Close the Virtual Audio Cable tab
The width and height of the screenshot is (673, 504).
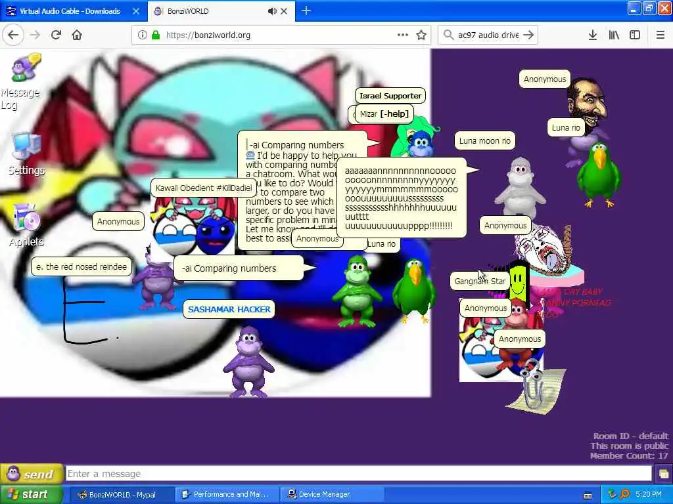point(136,11)
